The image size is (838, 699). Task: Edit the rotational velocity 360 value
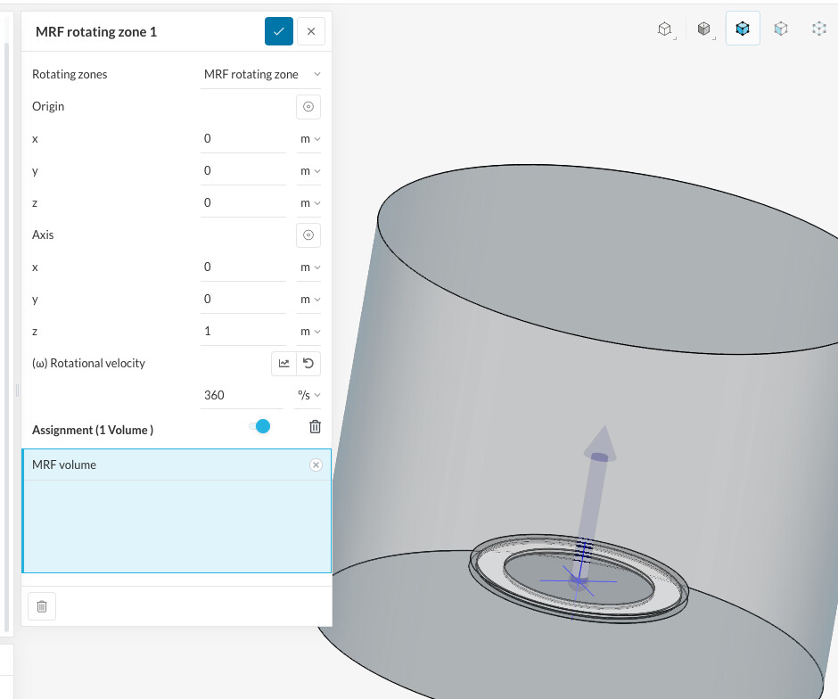(243, 396)
